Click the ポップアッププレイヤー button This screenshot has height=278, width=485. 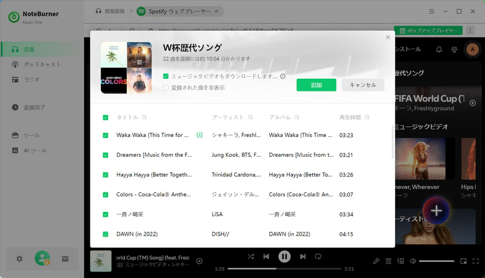pos(429,30)
